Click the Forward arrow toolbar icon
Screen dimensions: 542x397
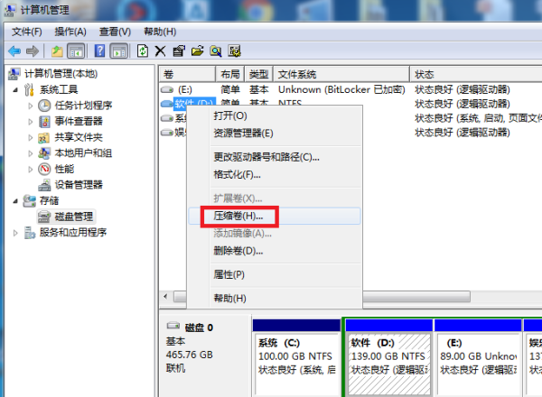point(33,51)
